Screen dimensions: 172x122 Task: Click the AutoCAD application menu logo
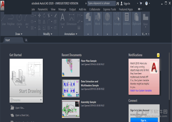(x=2, y=5)
